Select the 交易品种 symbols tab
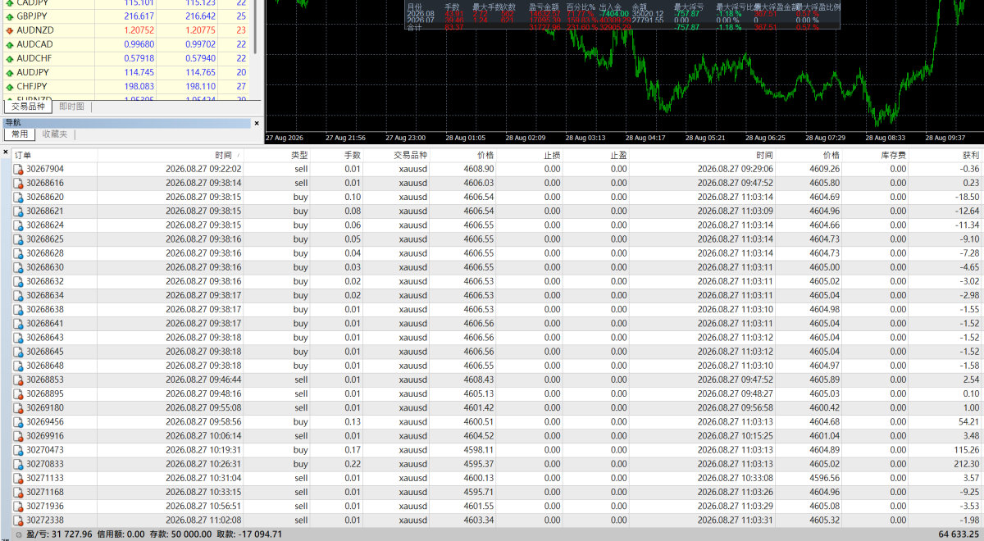This screenshot has width=984, height=541. pyautogui.click(x=29, y=107)
